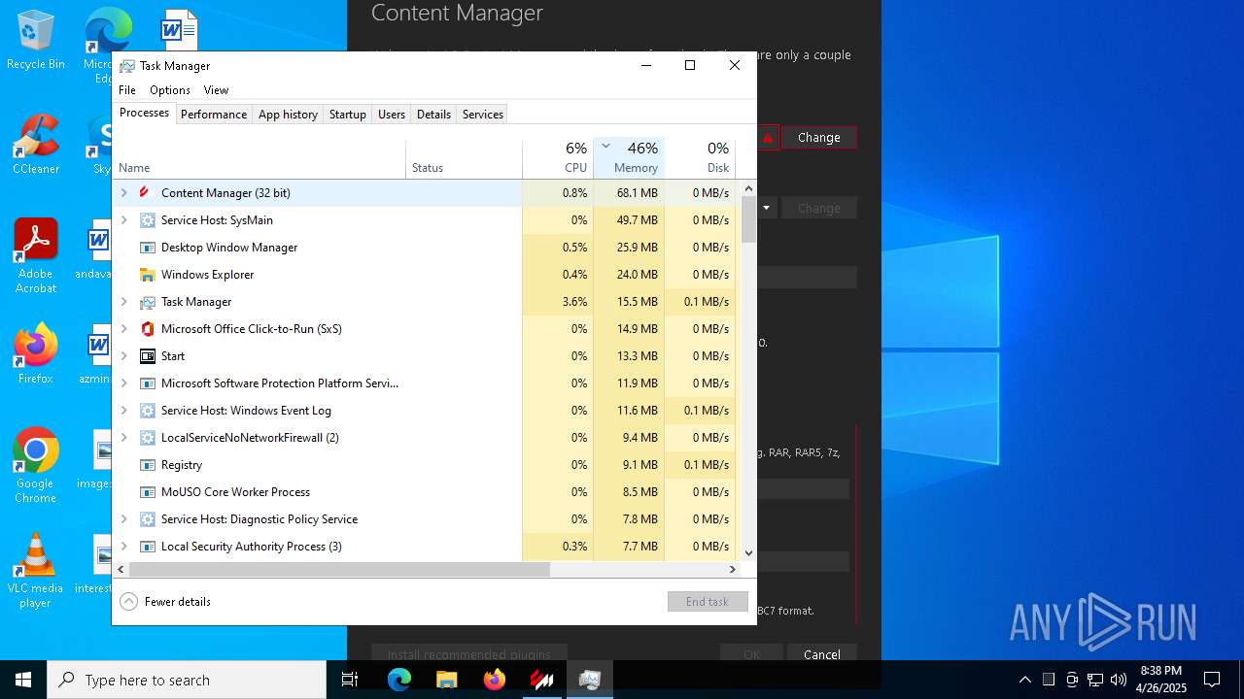This screenshot has width=1244, height=699.
Task: Click the Task Manager process row icon
Action: pos(147,302)
